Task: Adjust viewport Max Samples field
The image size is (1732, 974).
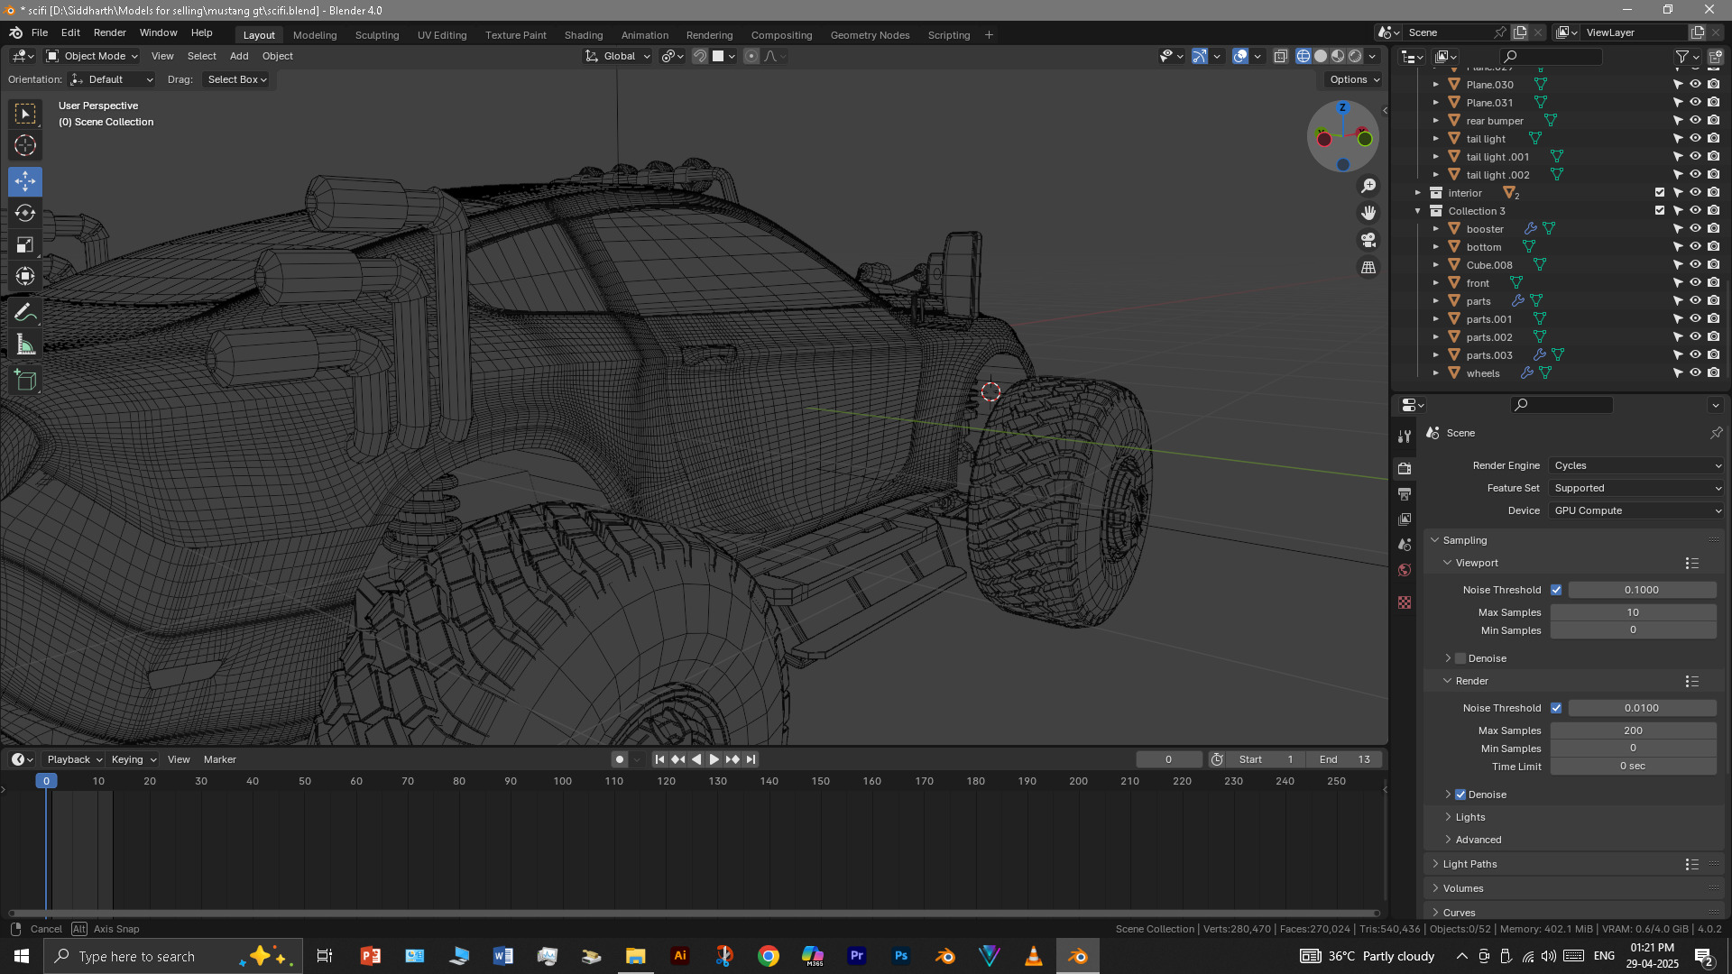Action: [x=1633, y=612]
